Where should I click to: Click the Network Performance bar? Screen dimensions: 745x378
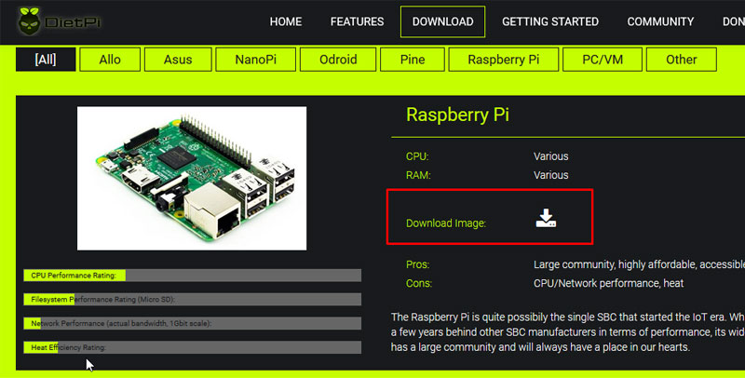pos(193,323)
